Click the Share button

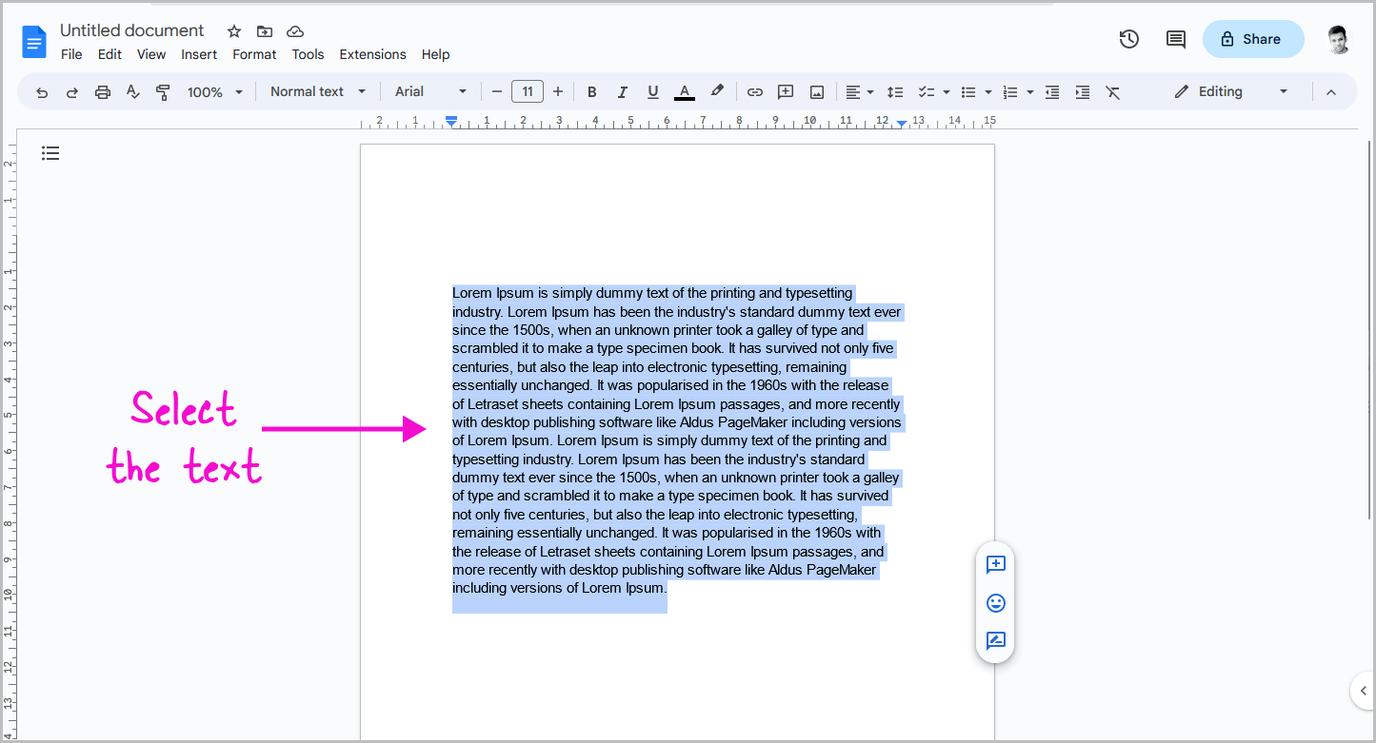click(x=1253, y=39)
